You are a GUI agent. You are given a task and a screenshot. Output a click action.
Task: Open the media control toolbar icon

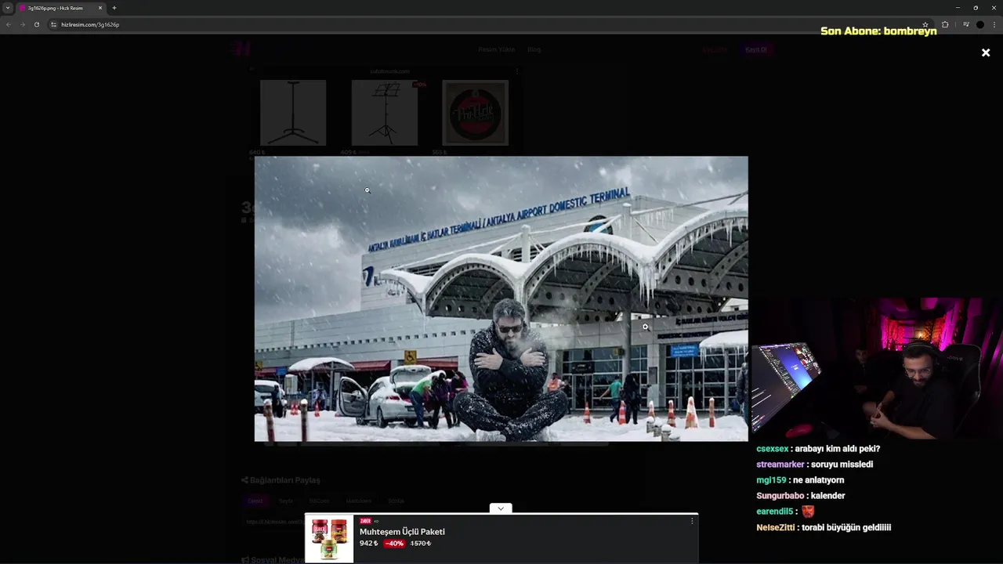[x=966, y=24]
